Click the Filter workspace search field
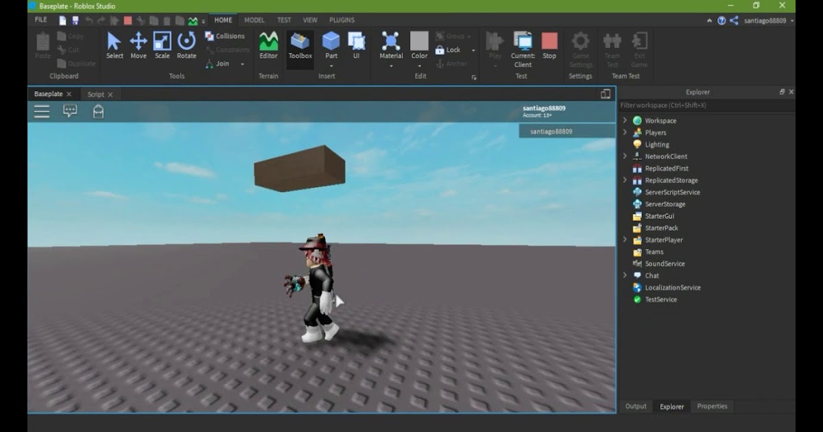Screen dimensions: 823x432 706,106
